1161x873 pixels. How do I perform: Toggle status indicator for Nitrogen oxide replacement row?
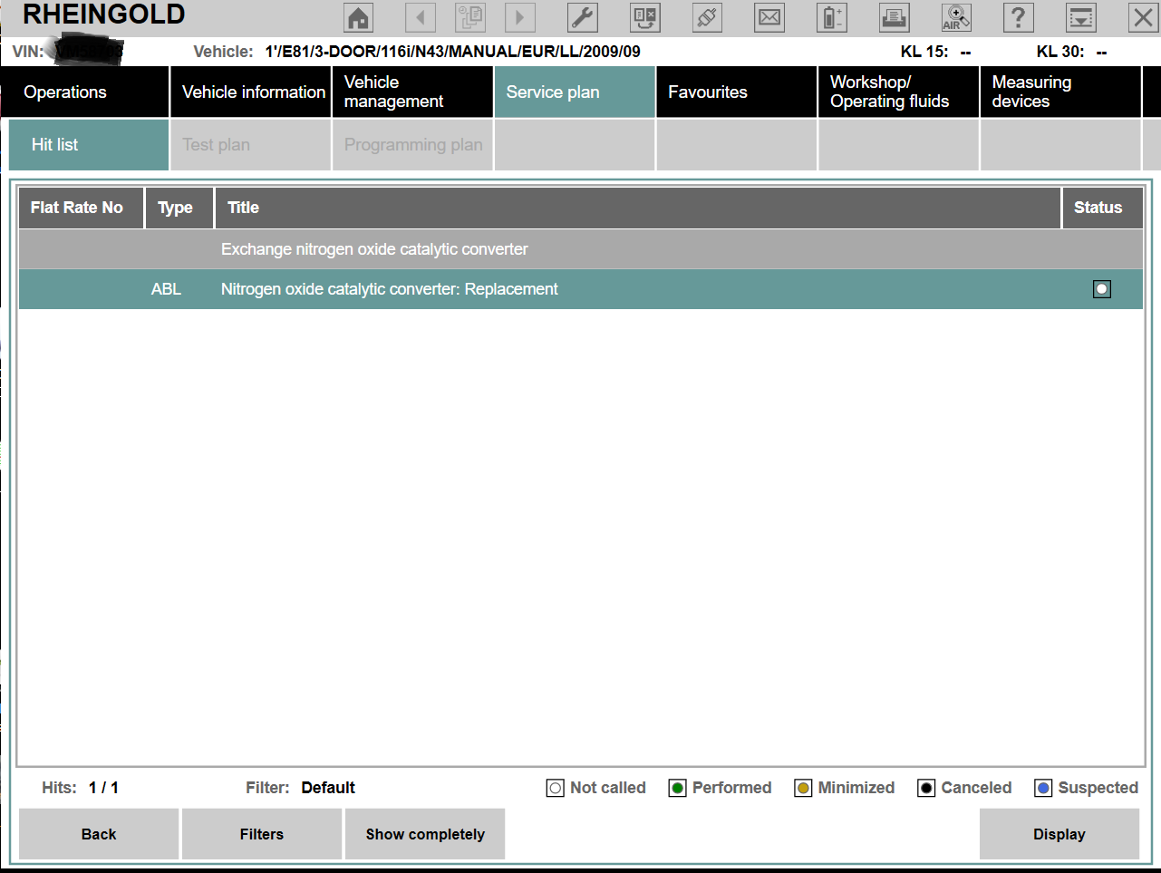click(1101, 289)
